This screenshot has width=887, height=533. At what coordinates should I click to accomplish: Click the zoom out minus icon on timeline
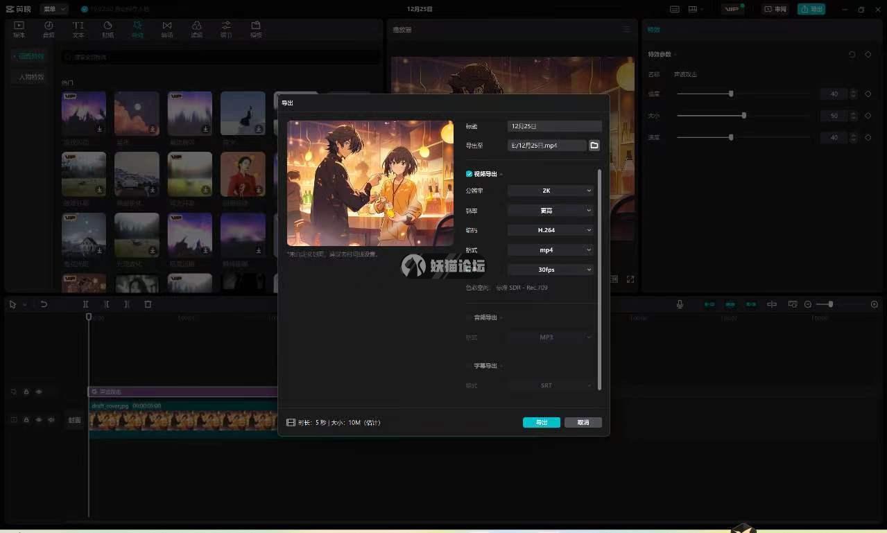tap(808, 304)
